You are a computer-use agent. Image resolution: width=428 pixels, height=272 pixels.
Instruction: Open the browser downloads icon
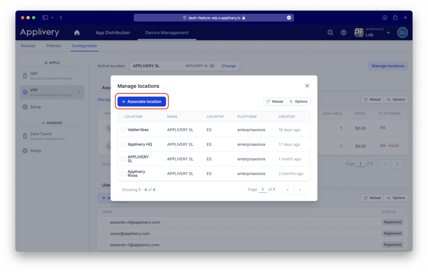[385, 18]
